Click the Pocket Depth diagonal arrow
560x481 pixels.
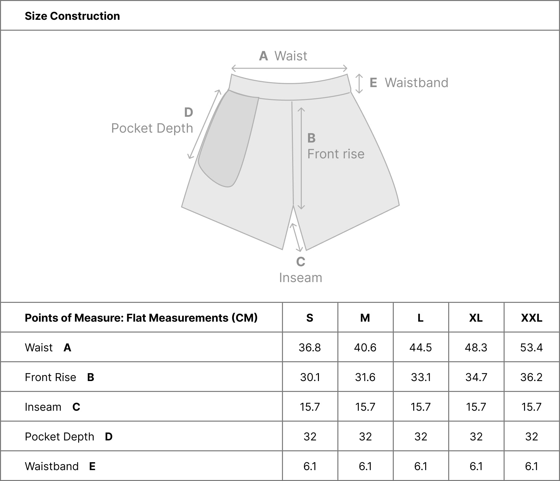204,124
